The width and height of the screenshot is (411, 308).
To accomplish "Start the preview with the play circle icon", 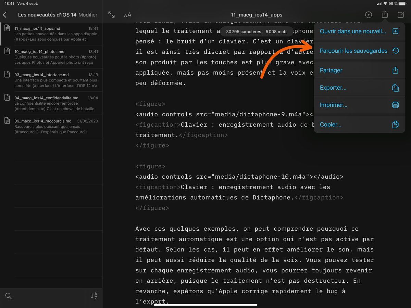I will pos(369,15).
